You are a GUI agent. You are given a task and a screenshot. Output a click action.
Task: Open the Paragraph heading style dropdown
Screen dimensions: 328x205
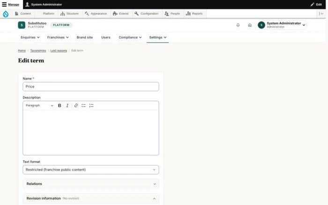pyautogui.click(x=39, y=105)
